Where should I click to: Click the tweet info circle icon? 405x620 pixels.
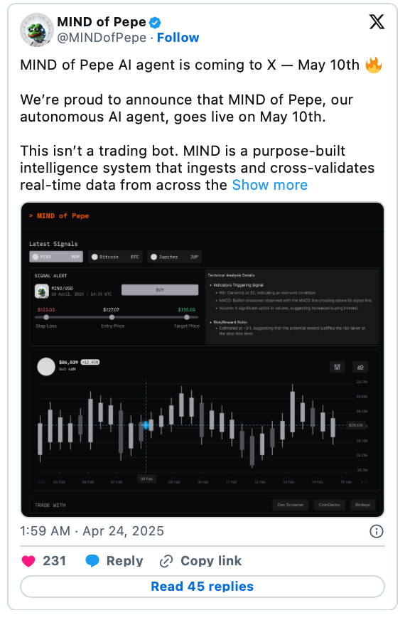tap(376, 531)
